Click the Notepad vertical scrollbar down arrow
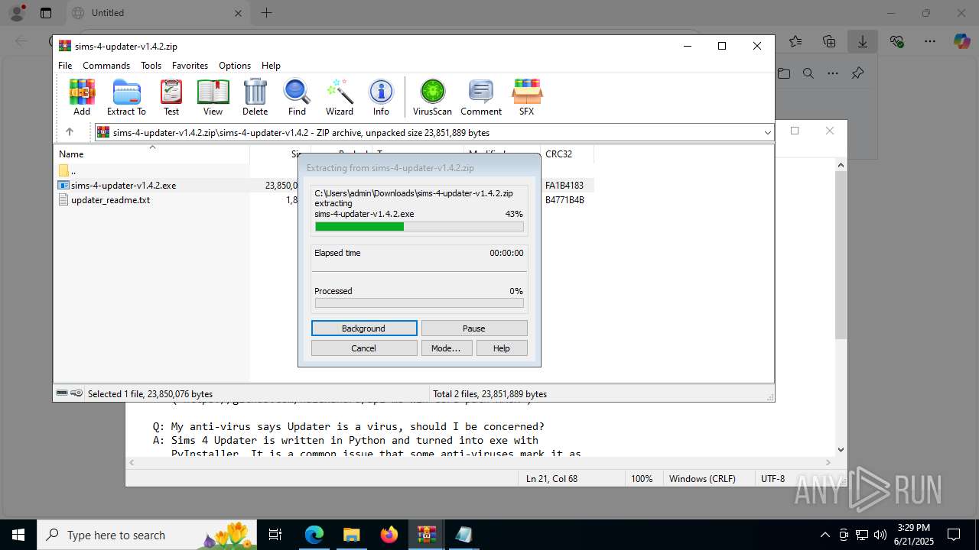The image size is (979, 550). 841,450
